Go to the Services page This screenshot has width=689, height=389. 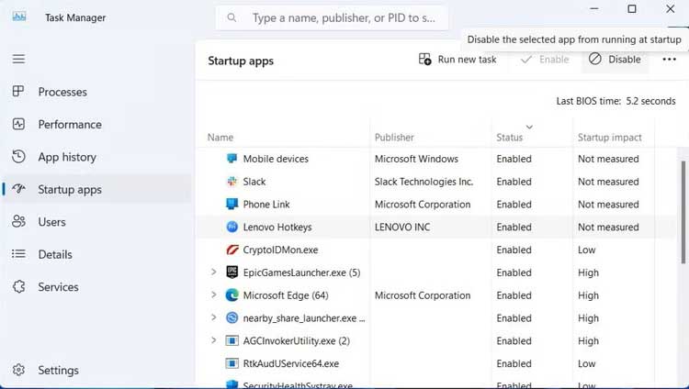pos(57,287)
